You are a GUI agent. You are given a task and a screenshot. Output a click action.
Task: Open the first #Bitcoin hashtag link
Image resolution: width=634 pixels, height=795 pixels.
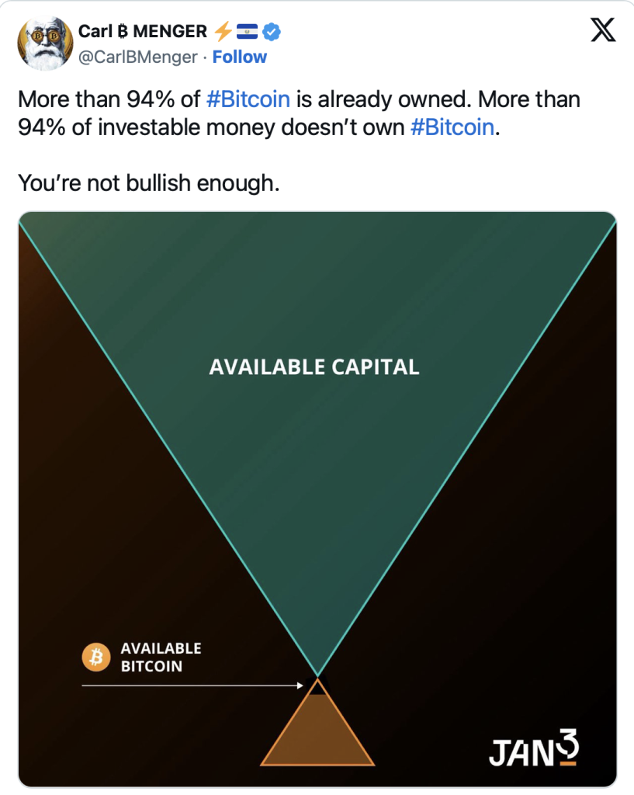(248, 99)
